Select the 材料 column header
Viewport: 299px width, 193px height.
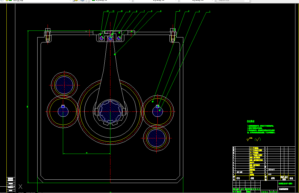coord(273,178)
